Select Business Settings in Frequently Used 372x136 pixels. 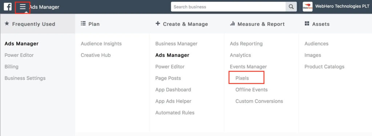(x=25, y=78)
